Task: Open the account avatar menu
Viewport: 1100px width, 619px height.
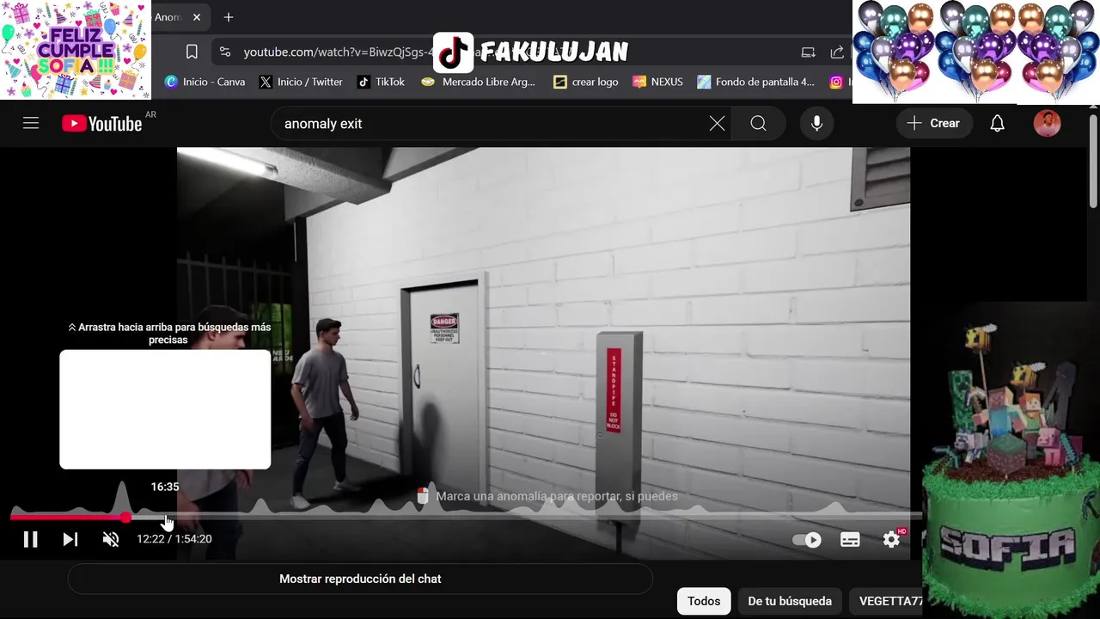Action: pos(1047,124)
